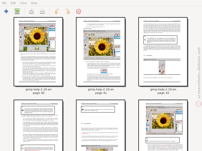
Task: Select page 40 thumbnail
Action: (x=38, y=52)
